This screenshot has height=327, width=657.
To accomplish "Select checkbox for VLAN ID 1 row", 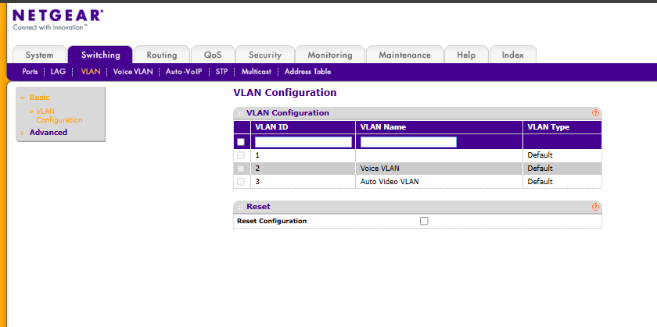I will (x=241, y=155).
